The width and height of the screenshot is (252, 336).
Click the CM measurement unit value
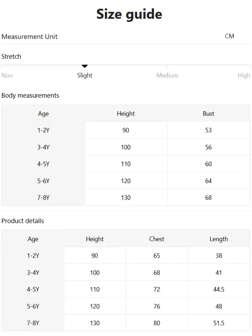(230, 36)
